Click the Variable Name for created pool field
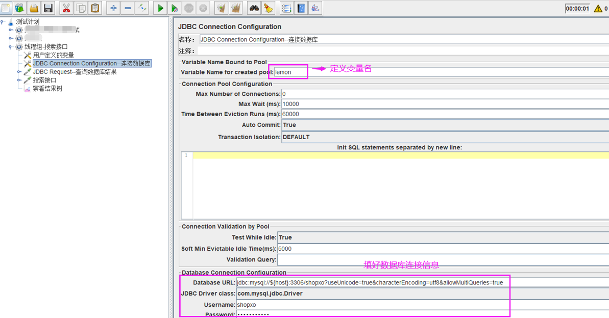The image size is (609, 318). click(291, 72)
